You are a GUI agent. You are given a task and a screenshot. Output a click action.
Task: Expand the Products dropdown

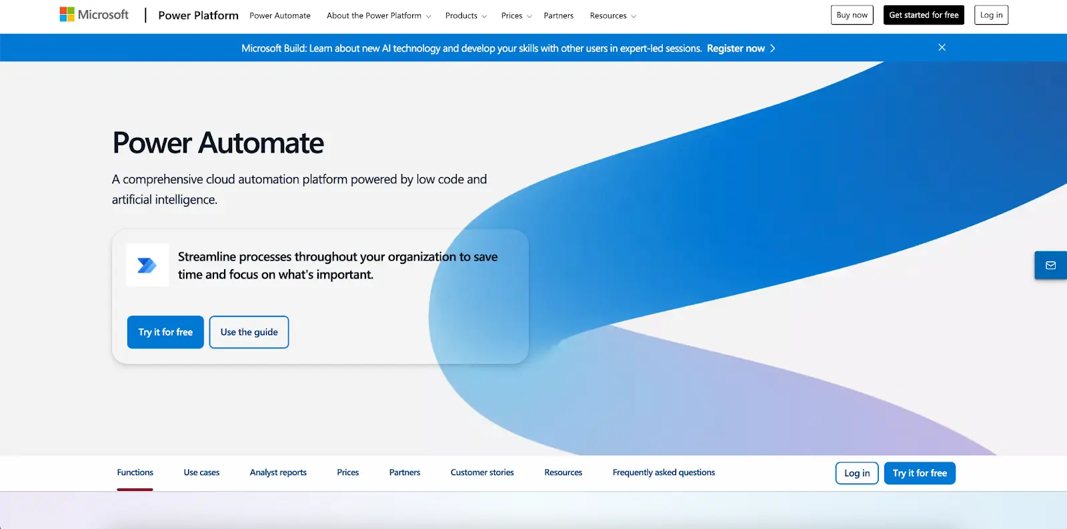coord(466,15)
